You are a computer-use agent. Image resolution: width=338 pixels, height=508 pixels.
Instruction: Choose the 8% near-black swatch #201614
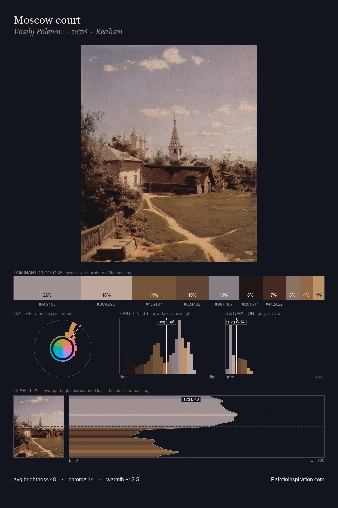250,288
